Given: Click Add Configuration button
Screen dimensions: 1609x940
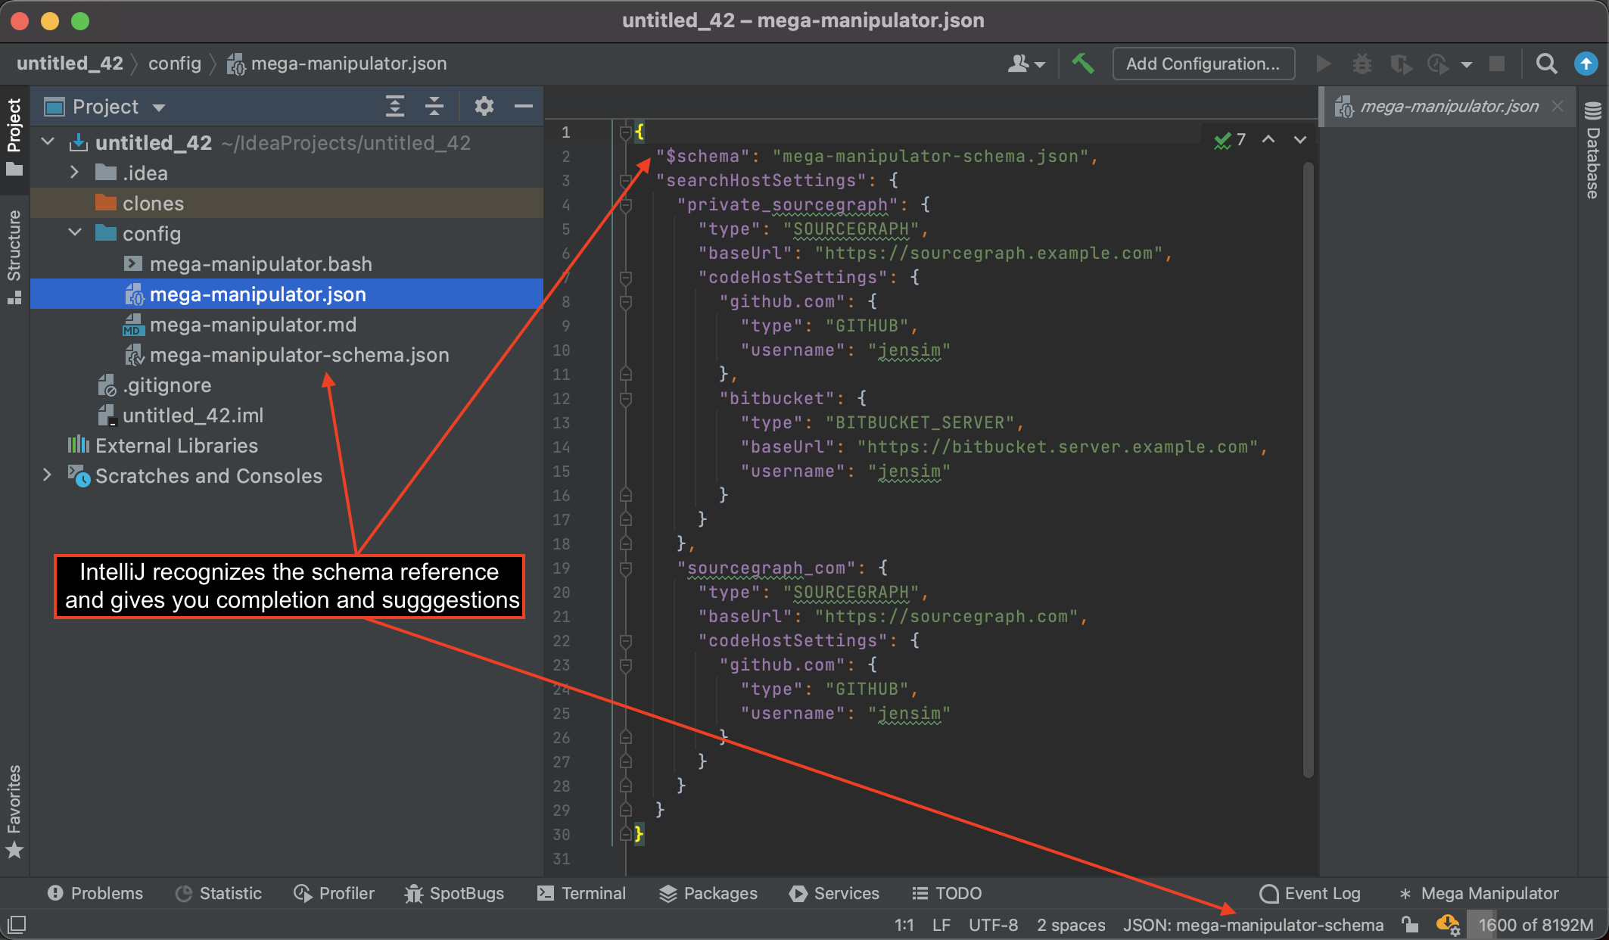Looking at the screenshot, I should [1203, 64].
